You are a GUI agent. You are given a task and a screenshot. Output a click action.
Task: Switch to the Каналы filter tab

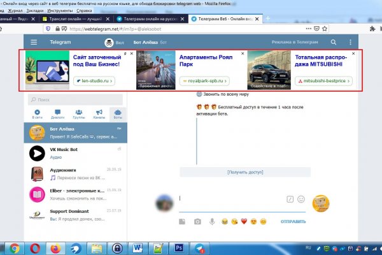(x=99, y=114)
